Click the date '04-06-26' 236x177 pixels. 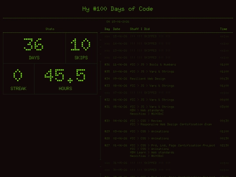click(120, 121)
